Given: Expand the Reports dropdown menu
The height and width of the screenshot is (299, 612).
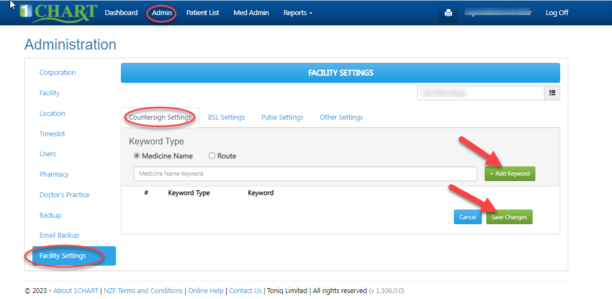Looking at the screenshot, I should click(297, 13).
